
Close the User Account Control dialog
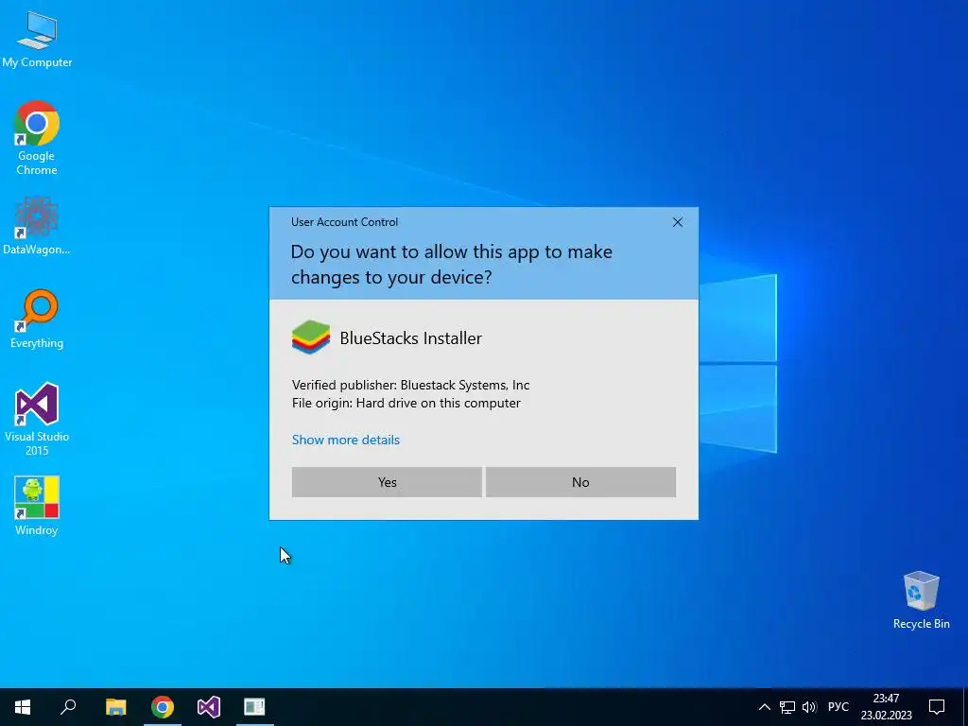677,222
